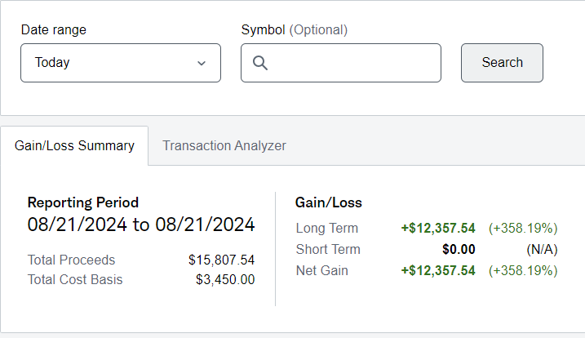Click the Long Term gain dollar amount

pos(438,229)
